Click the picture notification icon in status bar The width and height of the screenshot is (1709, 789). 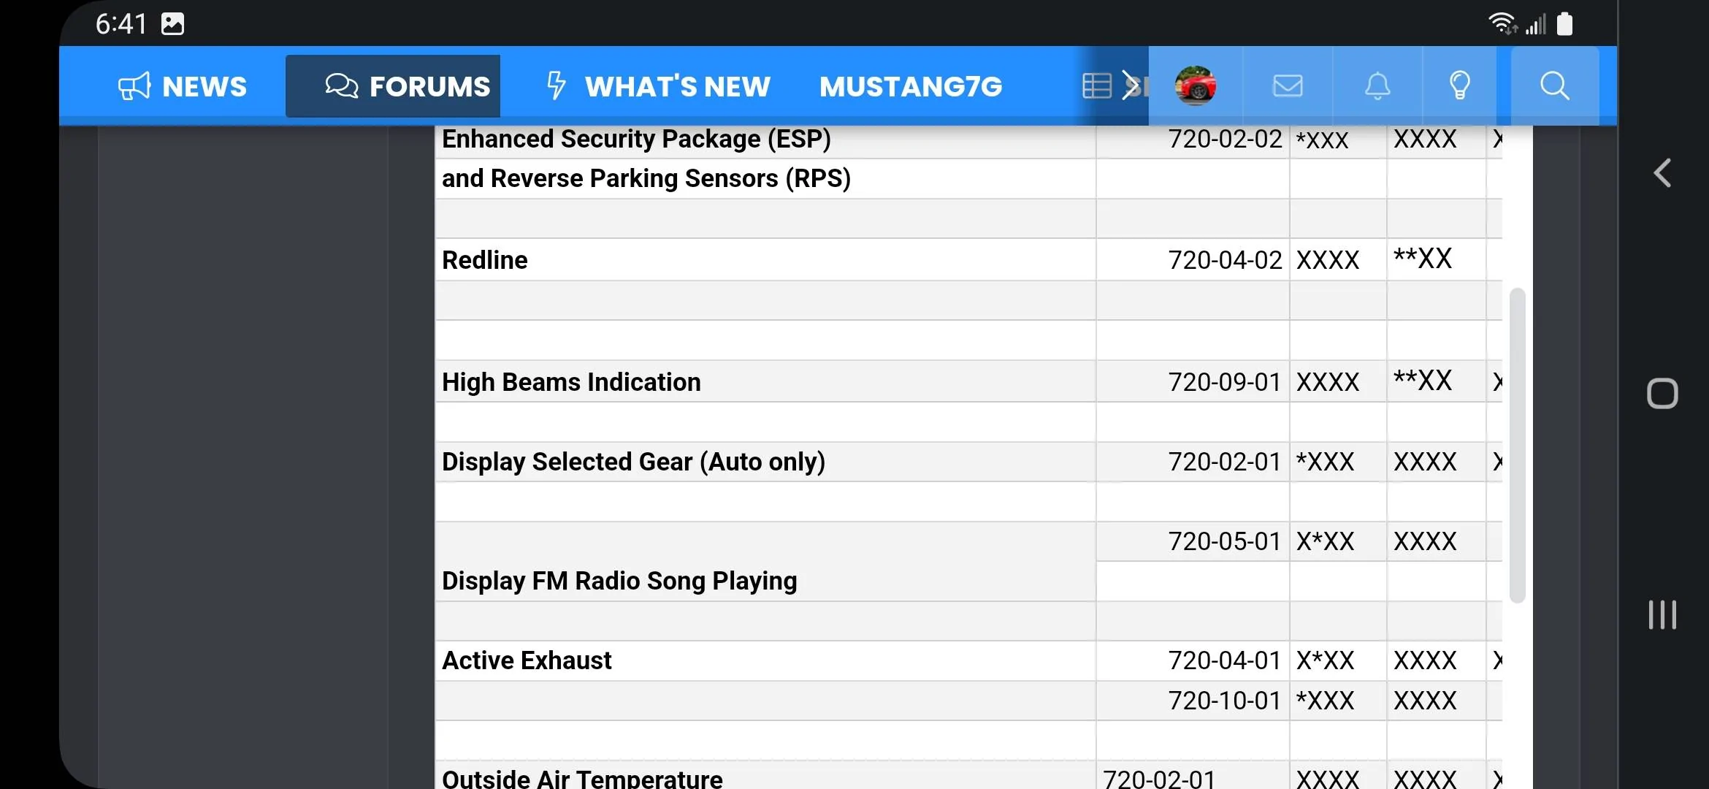pos(172,24)
